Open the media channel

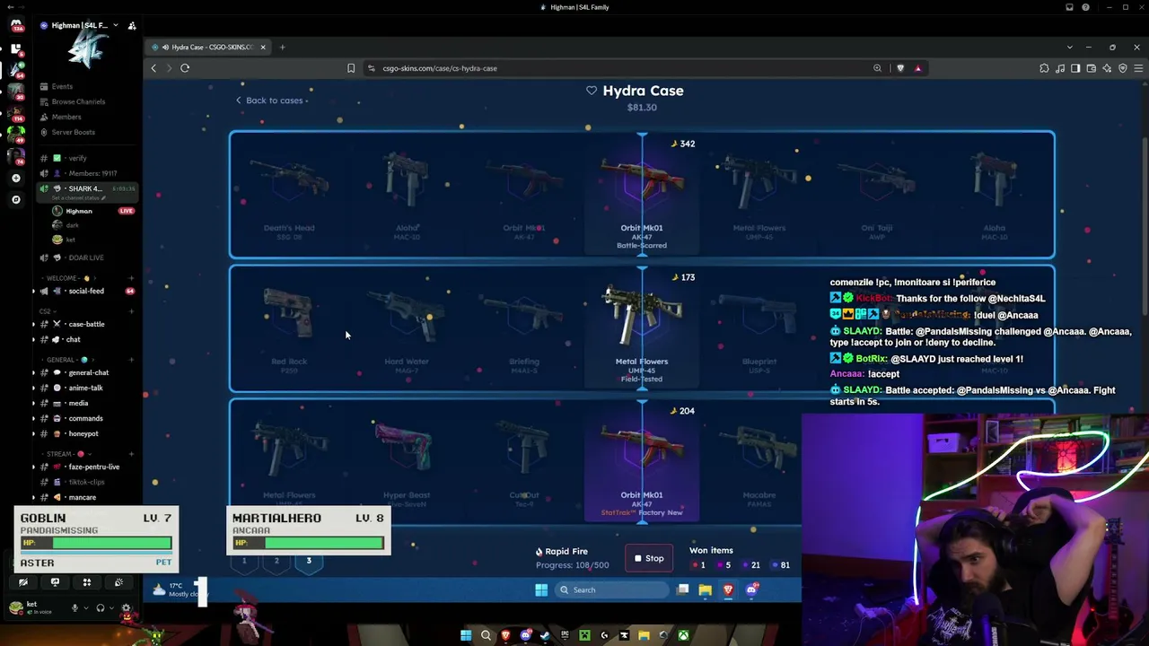[87, 403]
